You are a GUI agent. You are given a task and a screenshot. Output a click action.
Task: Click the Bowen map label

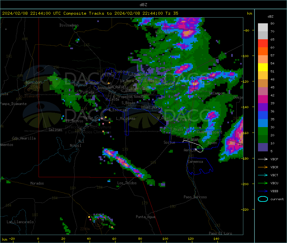(x=212, y=142)
